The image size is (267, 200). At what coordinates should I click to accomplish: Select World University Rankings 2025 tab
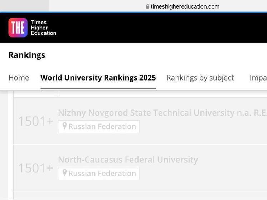(x=98, y=78)
